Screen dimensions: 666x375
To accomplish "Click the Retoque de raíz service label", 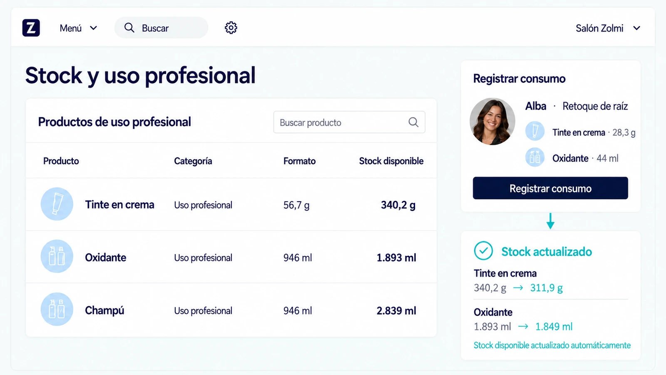I will [595, 106].
